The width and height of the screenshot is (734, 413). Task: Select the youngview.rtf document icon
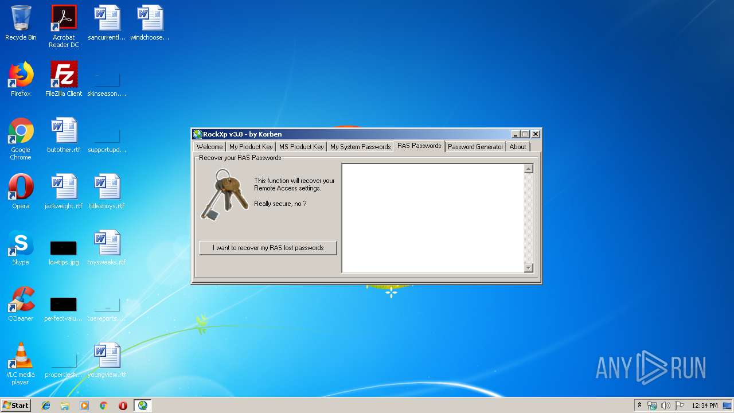(x=107, y=360)
